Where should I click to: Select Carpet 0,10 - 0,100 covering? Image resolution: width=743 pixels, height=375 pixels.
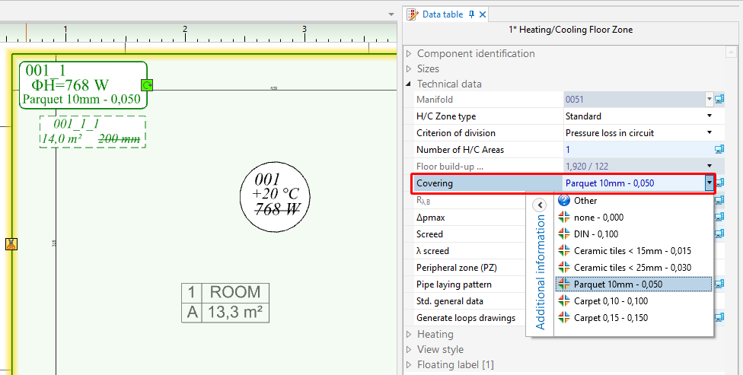click(611, 301)
